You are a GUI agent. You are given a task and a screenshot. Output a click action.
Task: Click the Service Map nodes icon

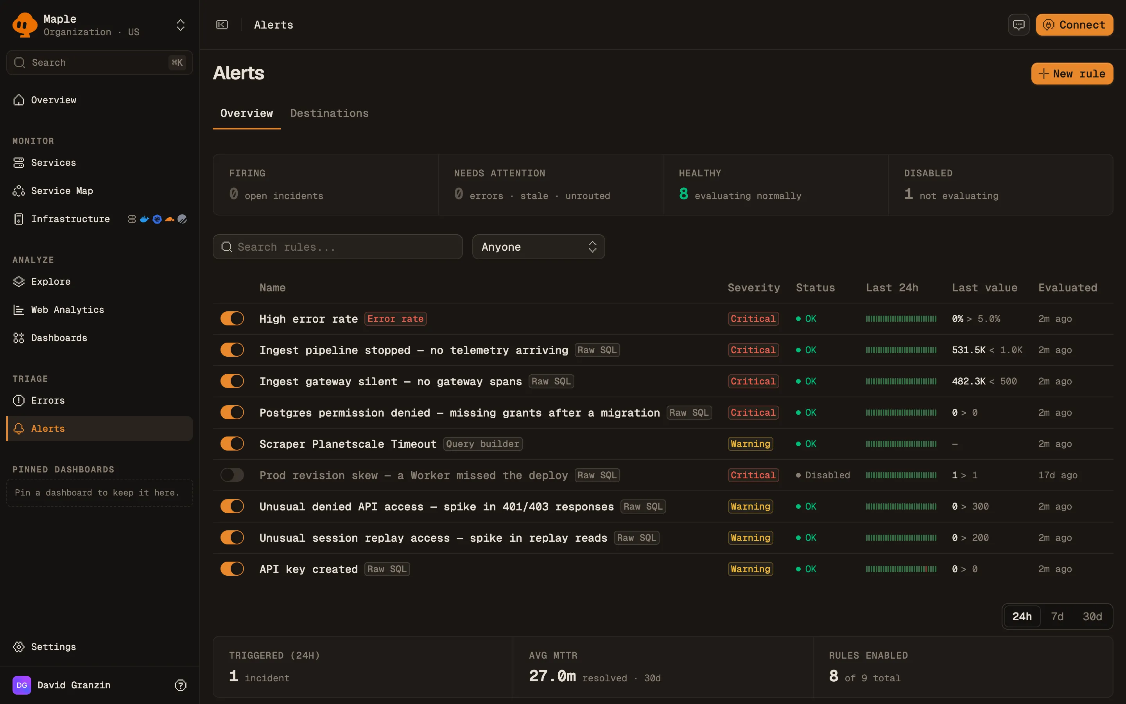[19, 191]
